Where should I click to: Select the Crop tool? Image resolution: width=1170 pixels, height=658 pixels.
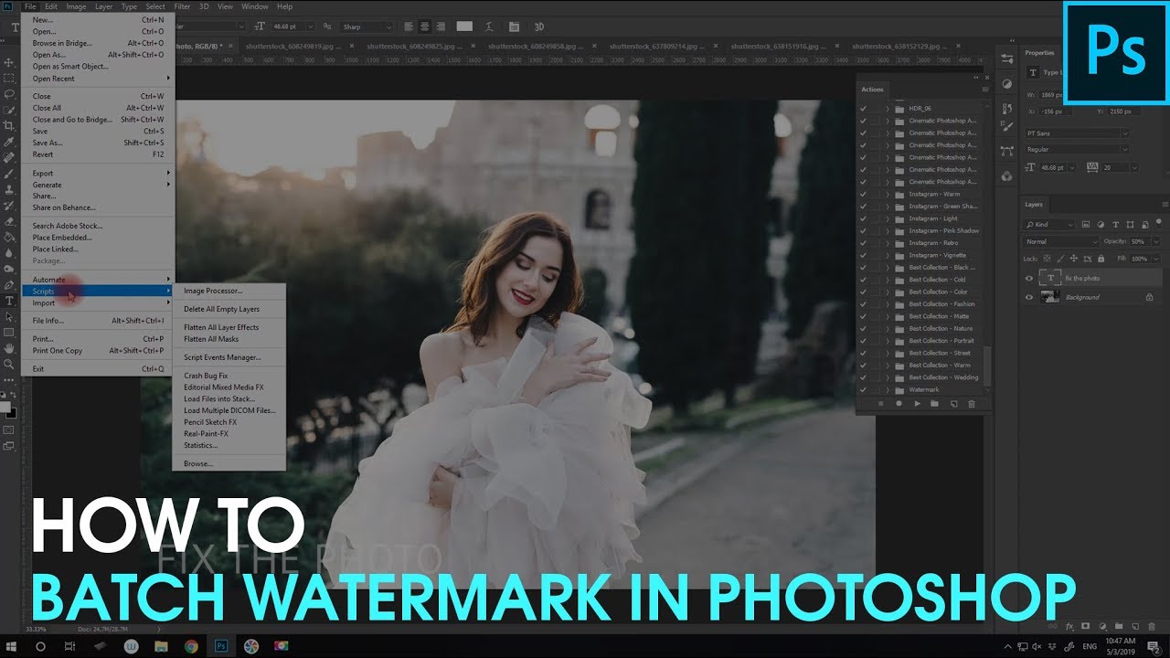[10, 126]
